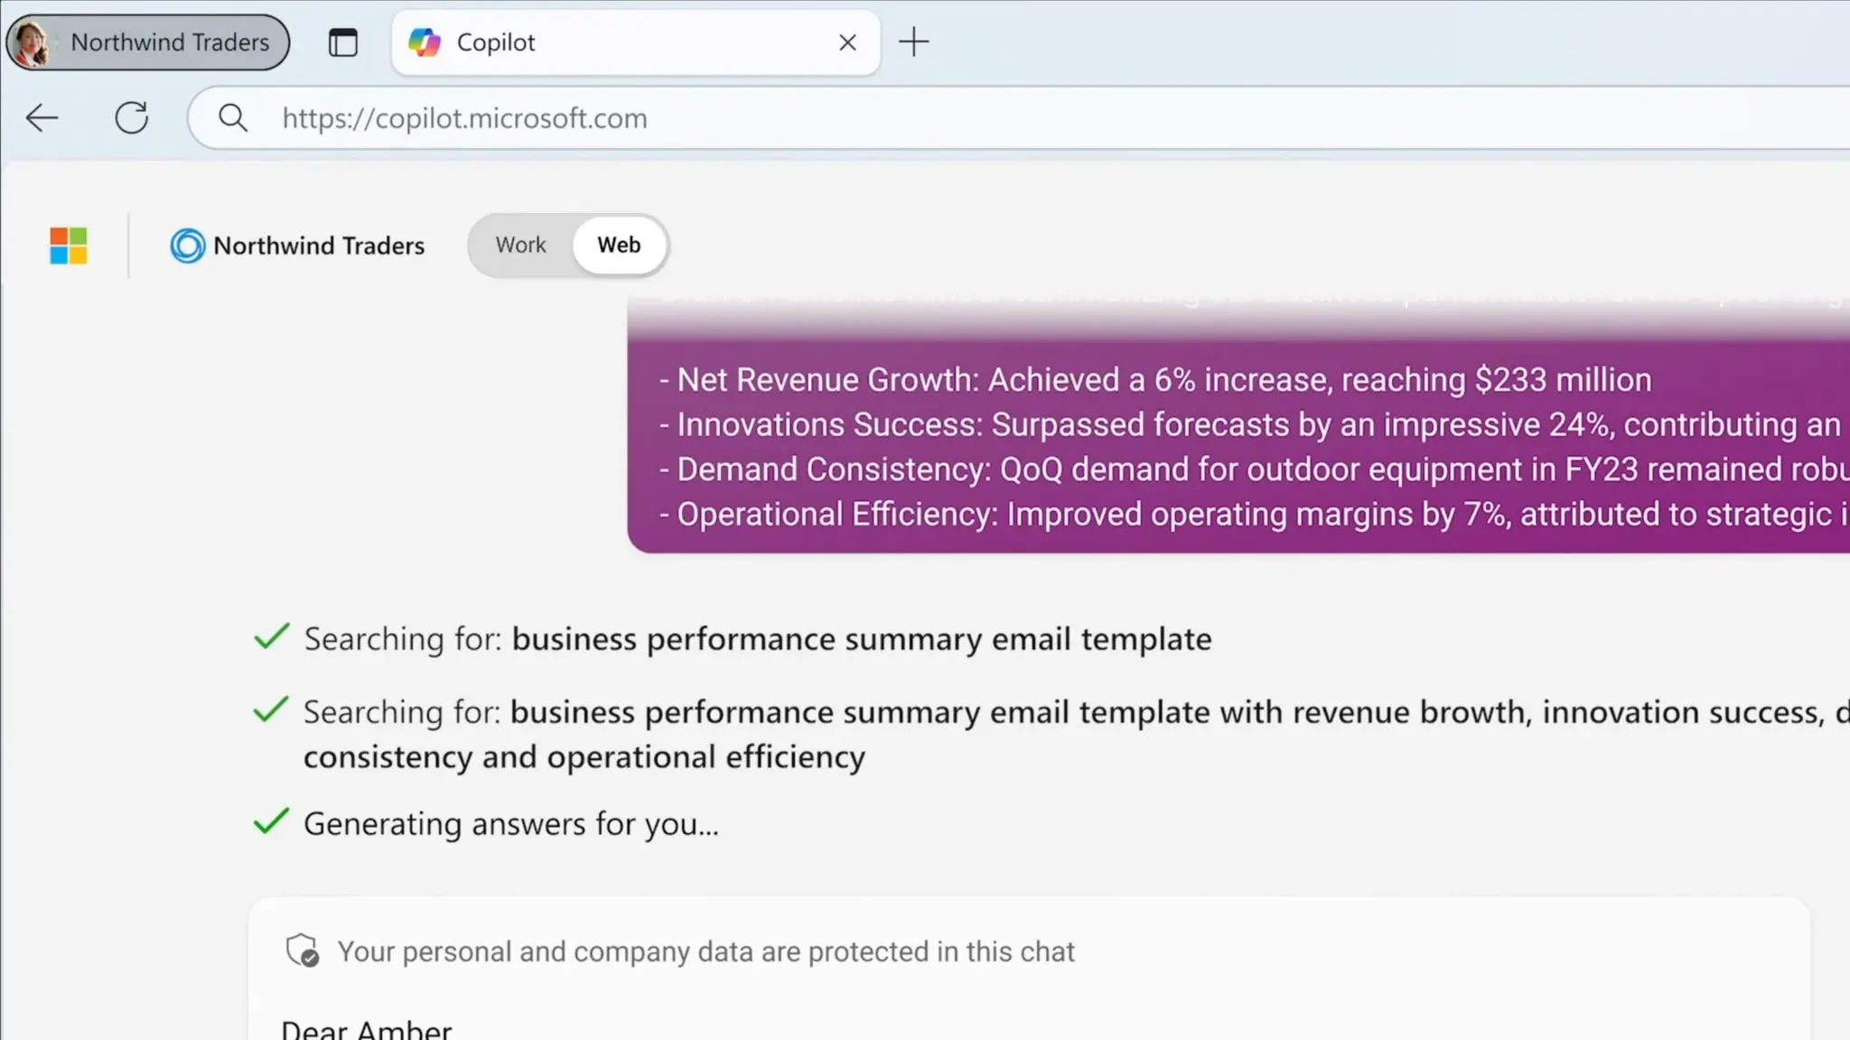Switch toggle to Work mode
The width and height of the screenshot is (1850, 1040).
(x=520, y=246)
